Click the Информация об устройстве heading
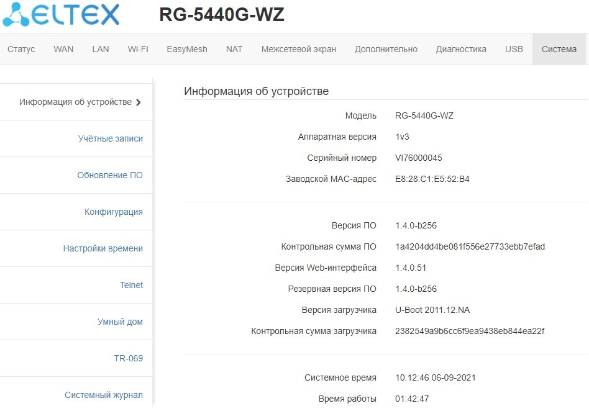Viewport: 589px width, 411px height. pos(256,91)
